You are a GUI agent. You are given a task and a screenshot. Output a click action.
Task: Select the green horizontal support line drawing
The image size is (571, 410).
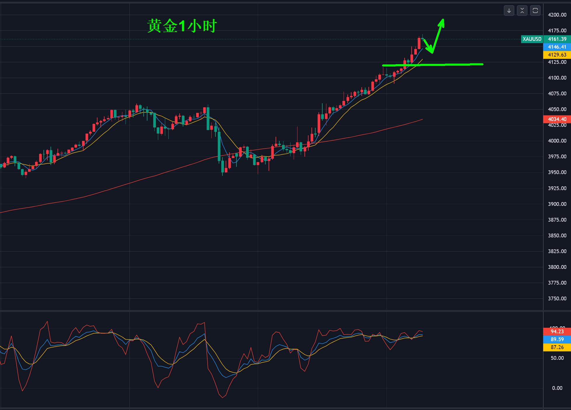(x=450, y=64)
